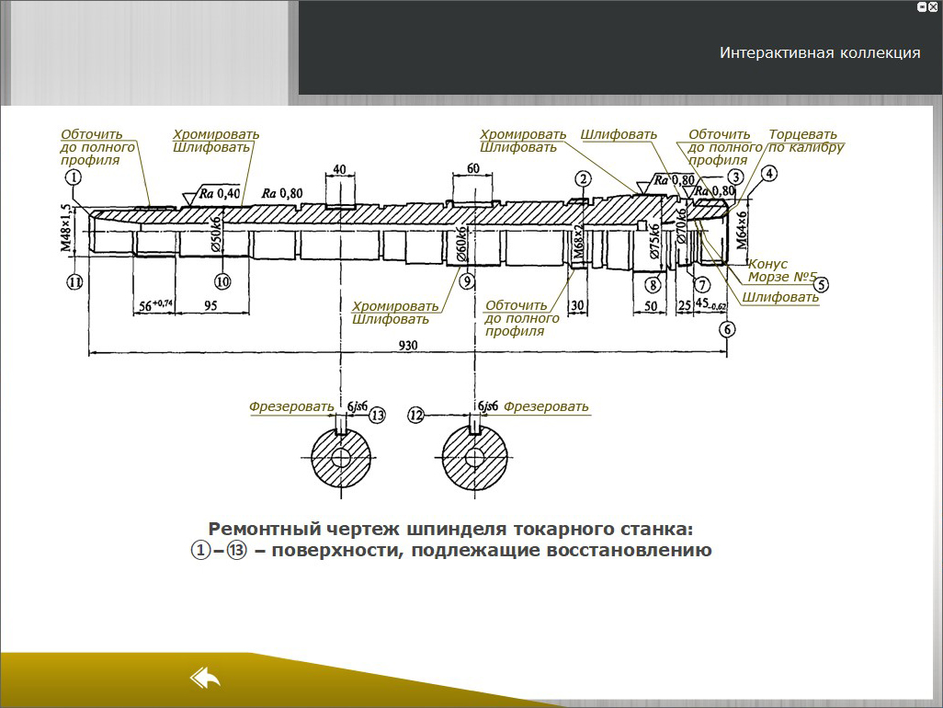Select the circled number 4 marker
The width and height of the screenshot is (943, 708).
click(768, 174)
